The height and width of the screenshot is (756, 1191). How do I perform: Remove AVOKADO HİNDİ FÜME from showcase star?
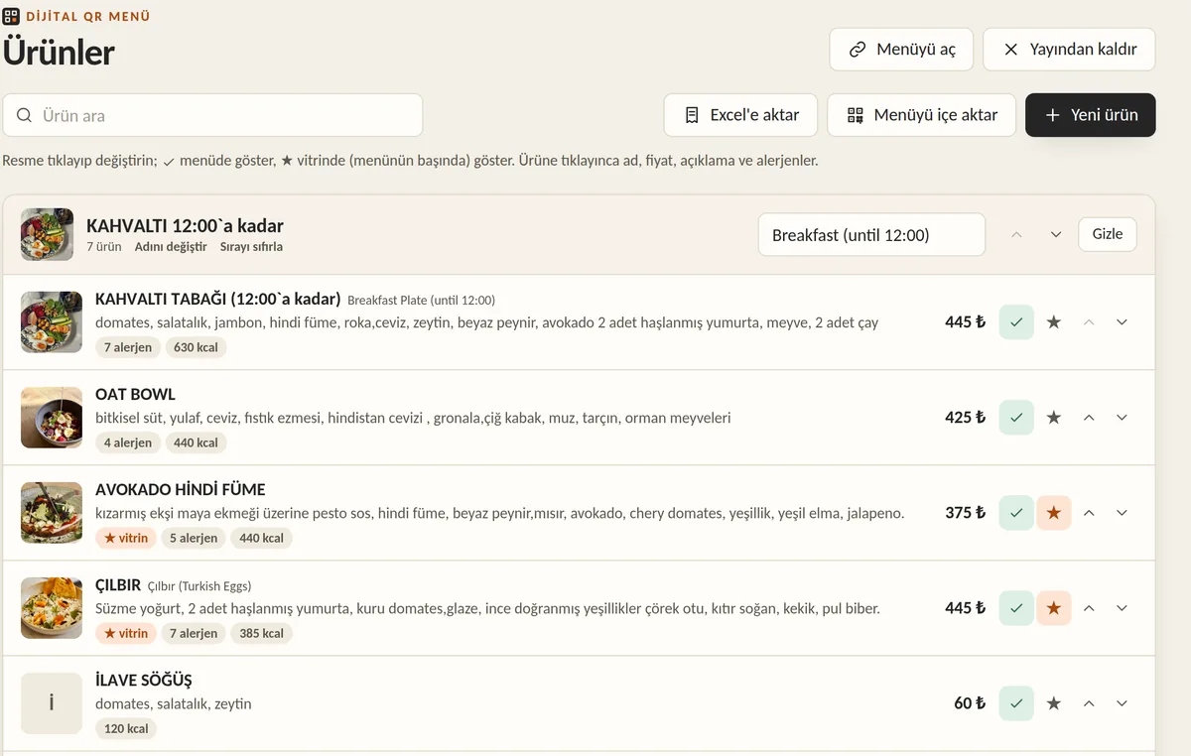point(1054,513)
